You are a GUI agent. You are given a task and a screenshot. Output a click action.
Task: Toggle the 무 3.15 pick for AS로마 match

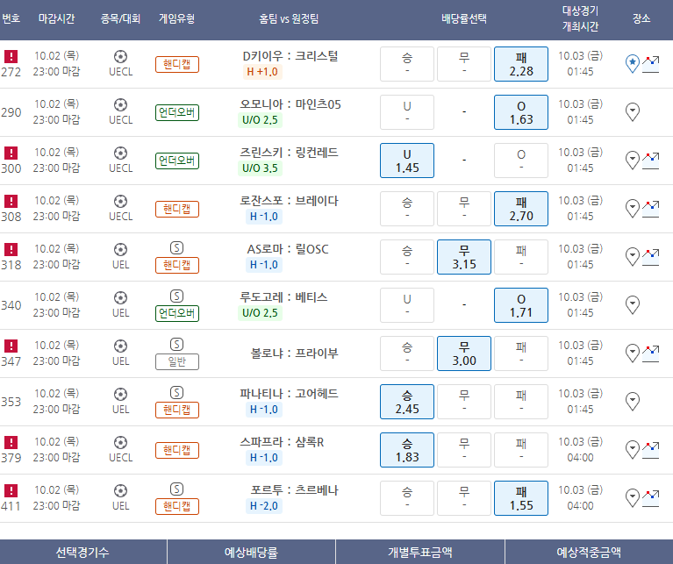pyautogui.click(x=463, y=256)
